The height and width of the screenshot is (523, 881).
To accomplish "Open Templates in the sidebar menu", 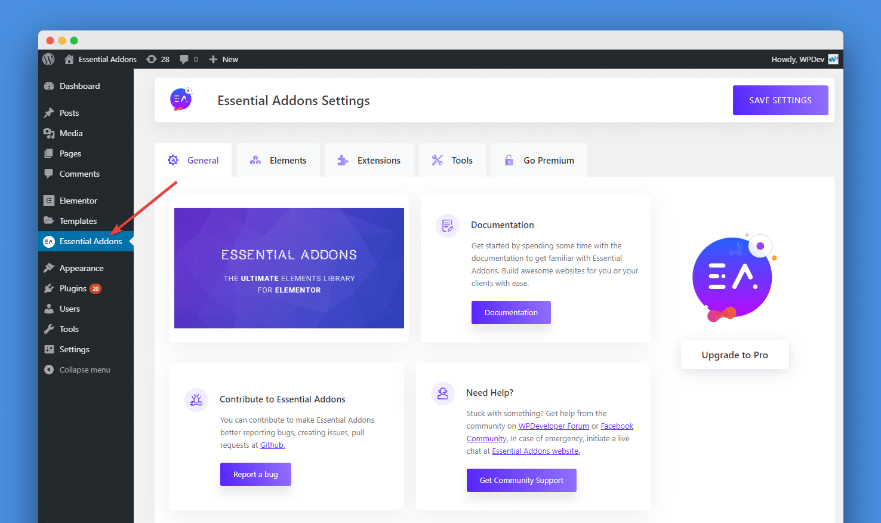I will click(86, 221).
